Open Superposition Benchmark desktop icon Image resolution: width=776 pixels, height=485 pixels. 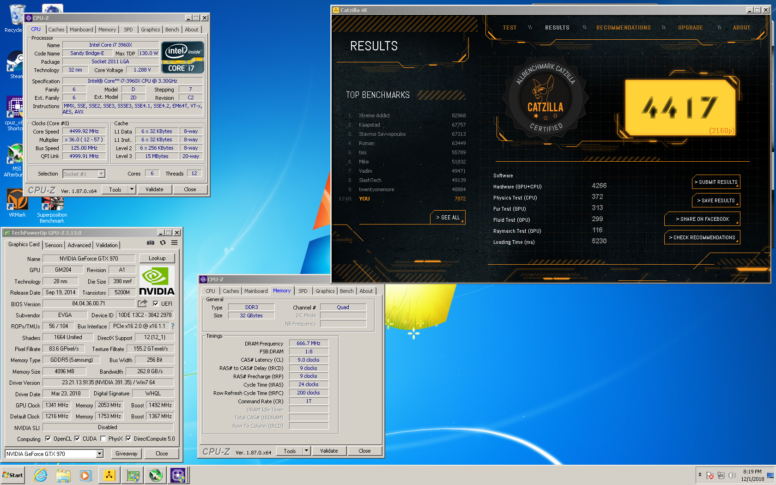[x=52, y=209]
